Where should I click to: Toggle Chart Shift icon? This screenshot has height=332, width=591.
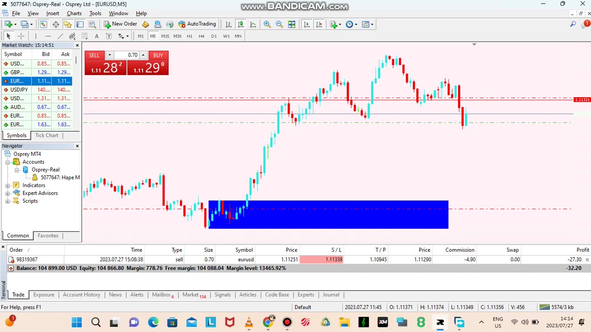pyautogui.click(x=319, y=24)
